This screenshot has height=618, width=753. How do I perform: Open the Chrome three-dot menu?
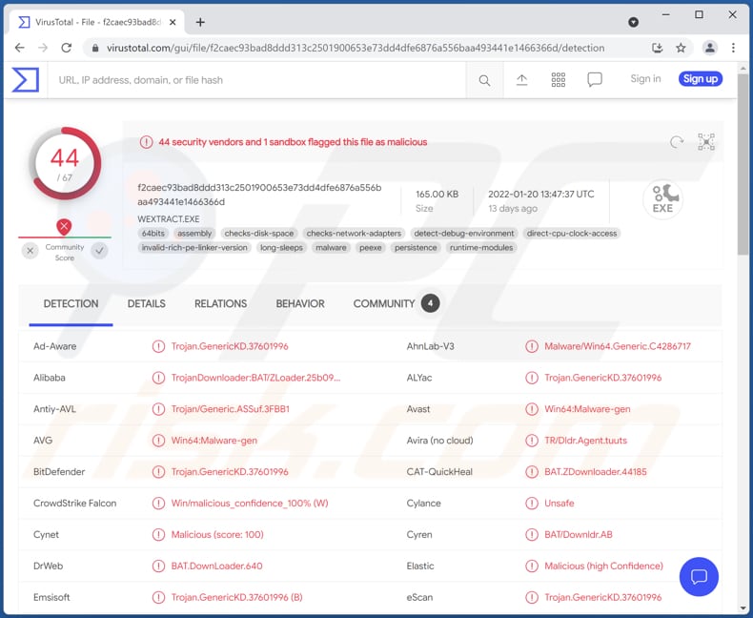[733, 48]
